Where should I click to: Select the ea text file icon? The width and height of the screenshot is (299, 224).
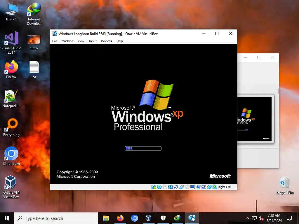pyautogui.click(x=34, y=69)
